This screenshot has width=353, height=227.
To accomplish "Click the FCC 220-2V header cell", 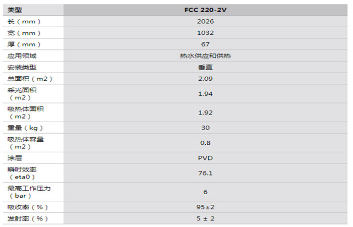I will pos(205,10).
